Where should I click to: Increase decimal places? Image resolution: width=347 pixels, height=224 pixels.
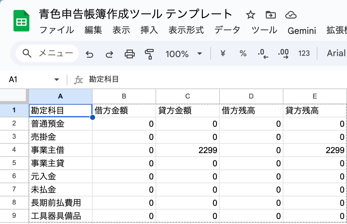(x=283, y=54)
